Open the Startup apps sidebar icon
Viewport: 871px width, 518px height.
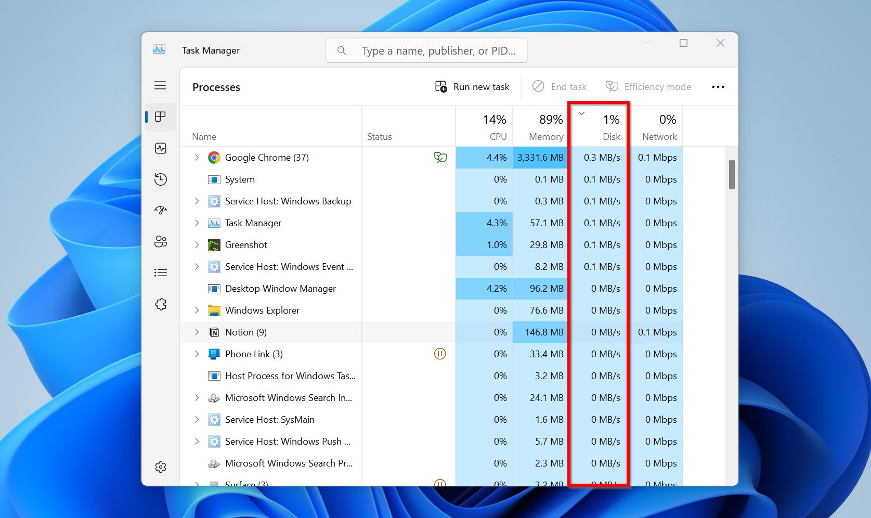coord(161,210)
